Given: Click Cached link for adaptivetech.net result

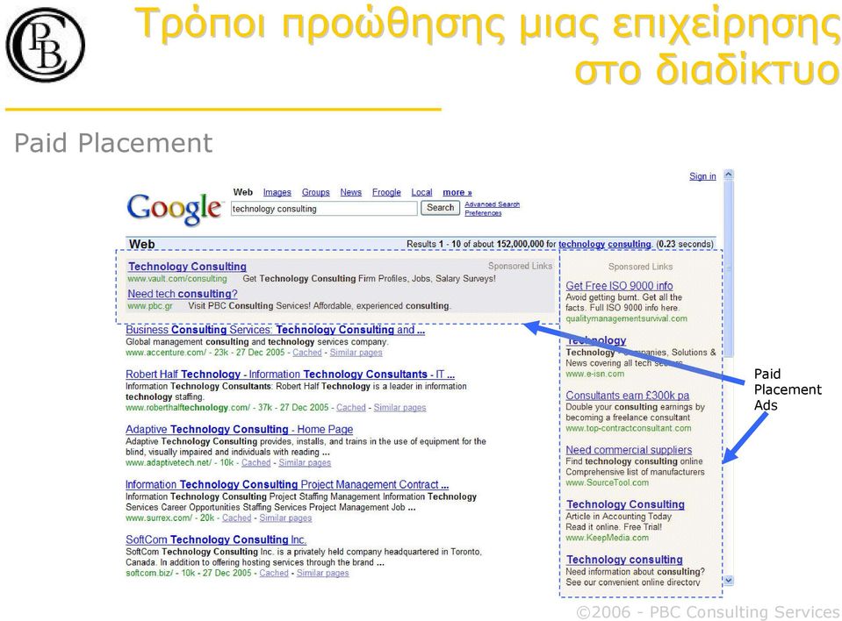Looking at the screenshot, I should (x=256, y=462).
